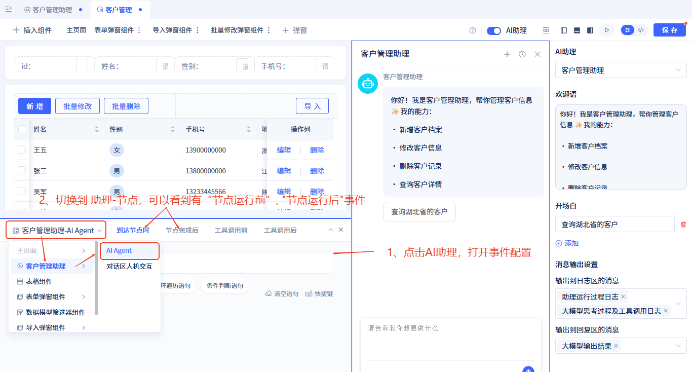Select 对话区人机交互 in the submenu
692x372 pixels.
pyautogui.click(x=129, y=266)
